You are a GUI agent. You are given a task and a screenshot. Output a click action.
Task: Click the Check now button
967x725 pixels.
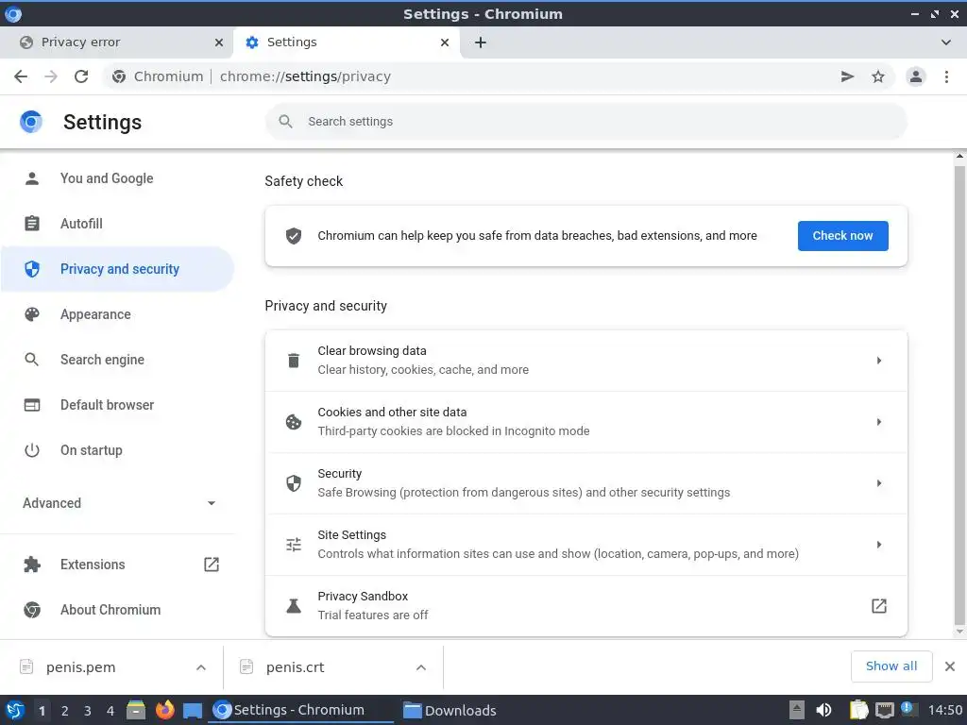point(842,235)
